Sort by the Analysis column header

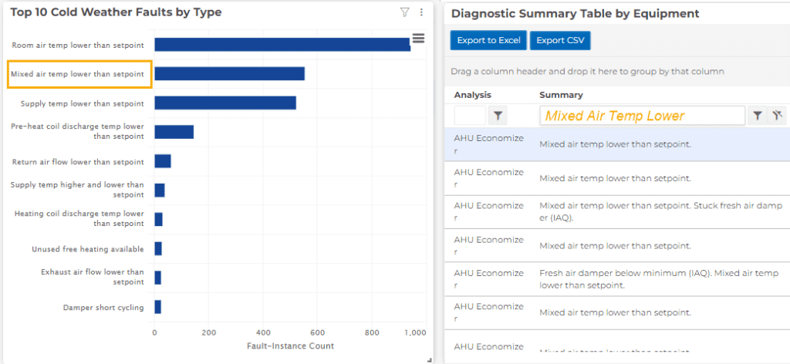tap(472, 95)
